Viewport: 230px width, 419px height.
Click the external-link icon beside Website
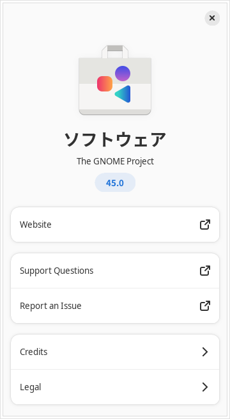point(205,225)
